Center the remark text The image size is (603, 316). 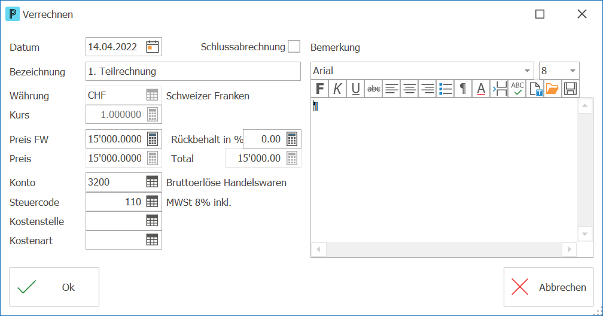(410, 89)
